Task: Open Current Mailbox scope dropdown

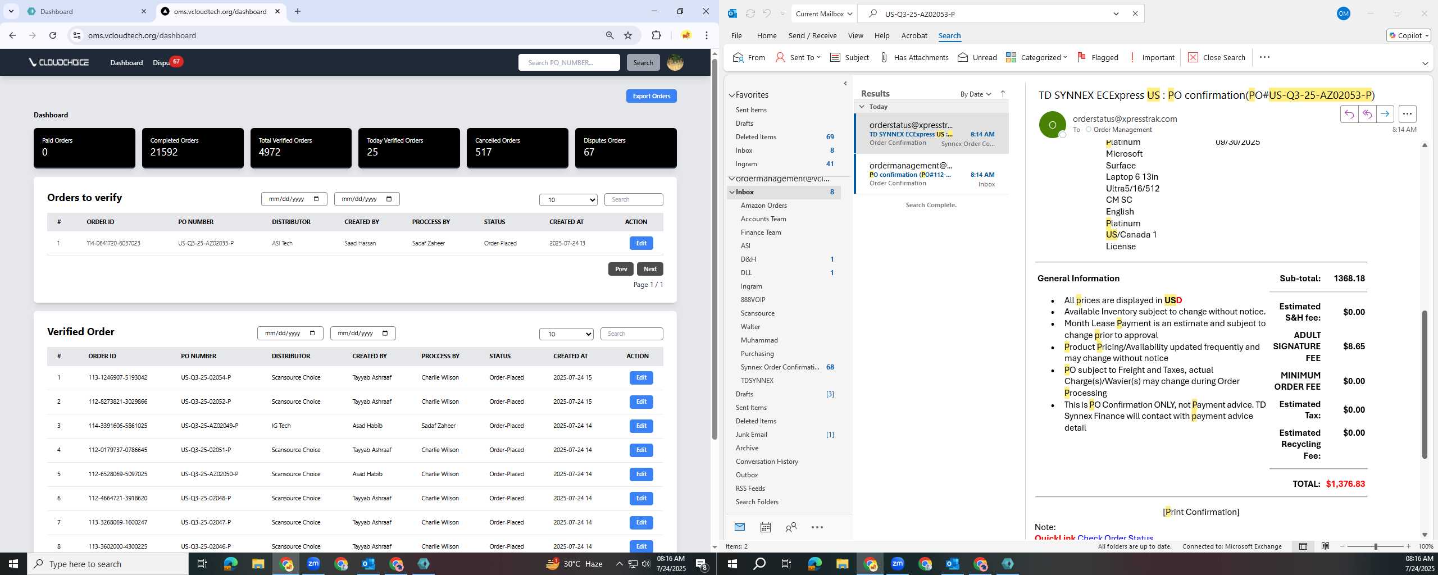Action: [x=824, y=13]
